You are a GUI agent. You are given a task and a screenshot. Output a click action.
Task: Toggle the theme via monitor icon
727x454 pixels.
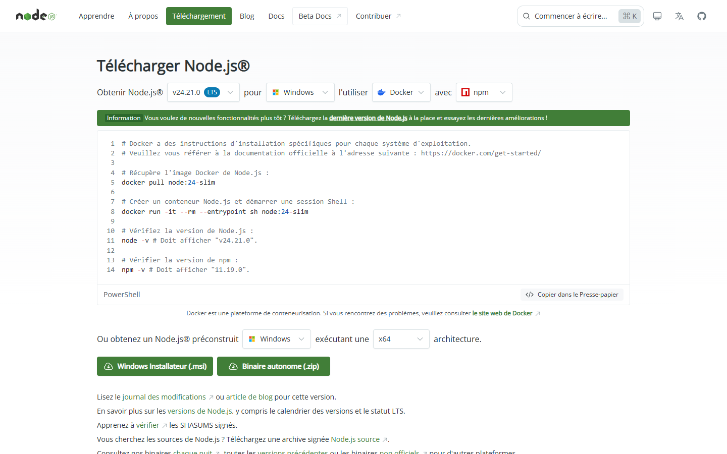tap(657, 16)
